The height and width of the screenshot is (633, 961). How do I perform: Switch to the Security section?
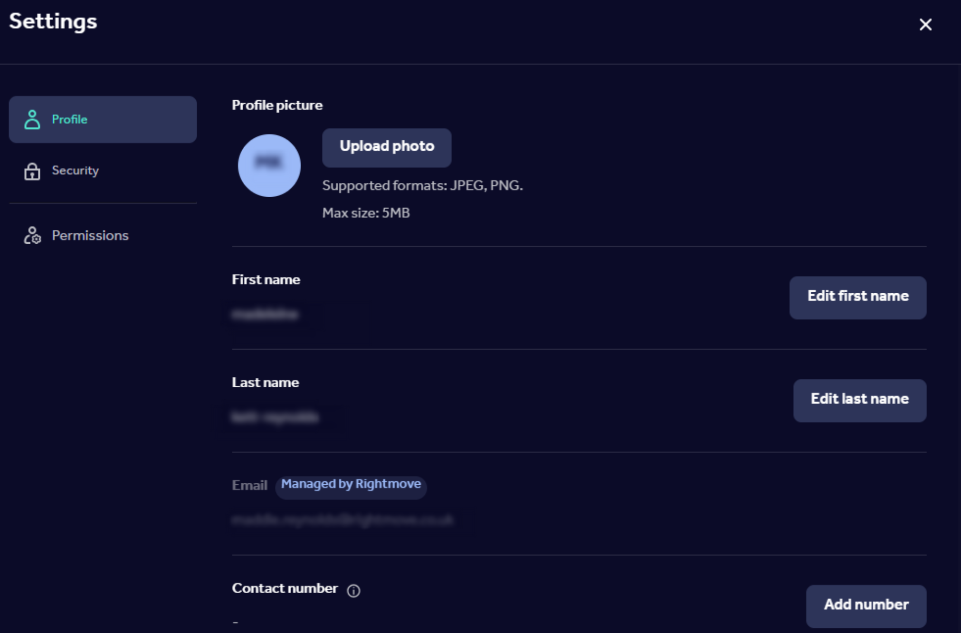(x=75, y=171)
